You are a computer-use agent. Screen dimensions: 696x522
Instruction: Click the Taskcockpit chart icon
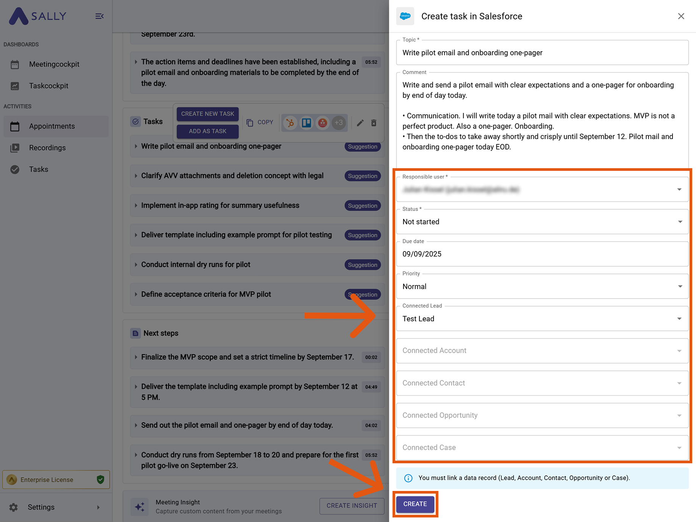(15, 86)
